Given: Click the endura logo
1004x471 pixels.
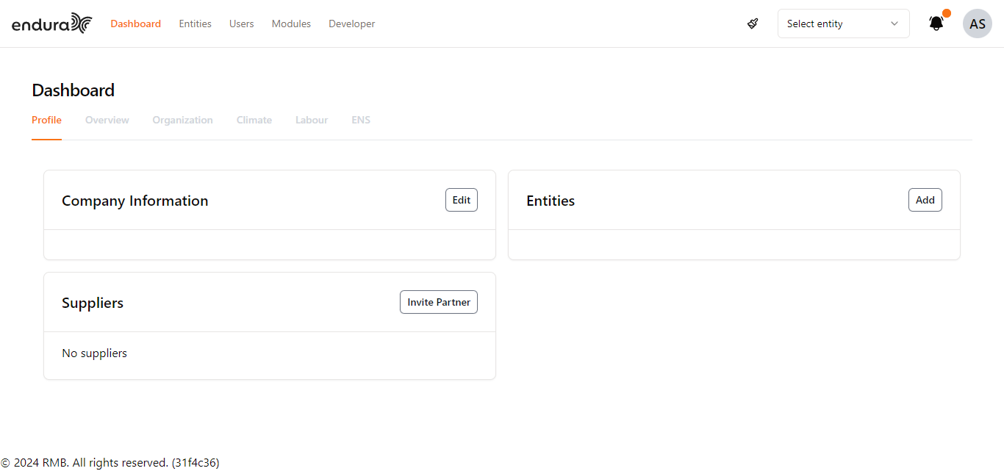Looking at the screenshot, I should click(x=52, y=24).
